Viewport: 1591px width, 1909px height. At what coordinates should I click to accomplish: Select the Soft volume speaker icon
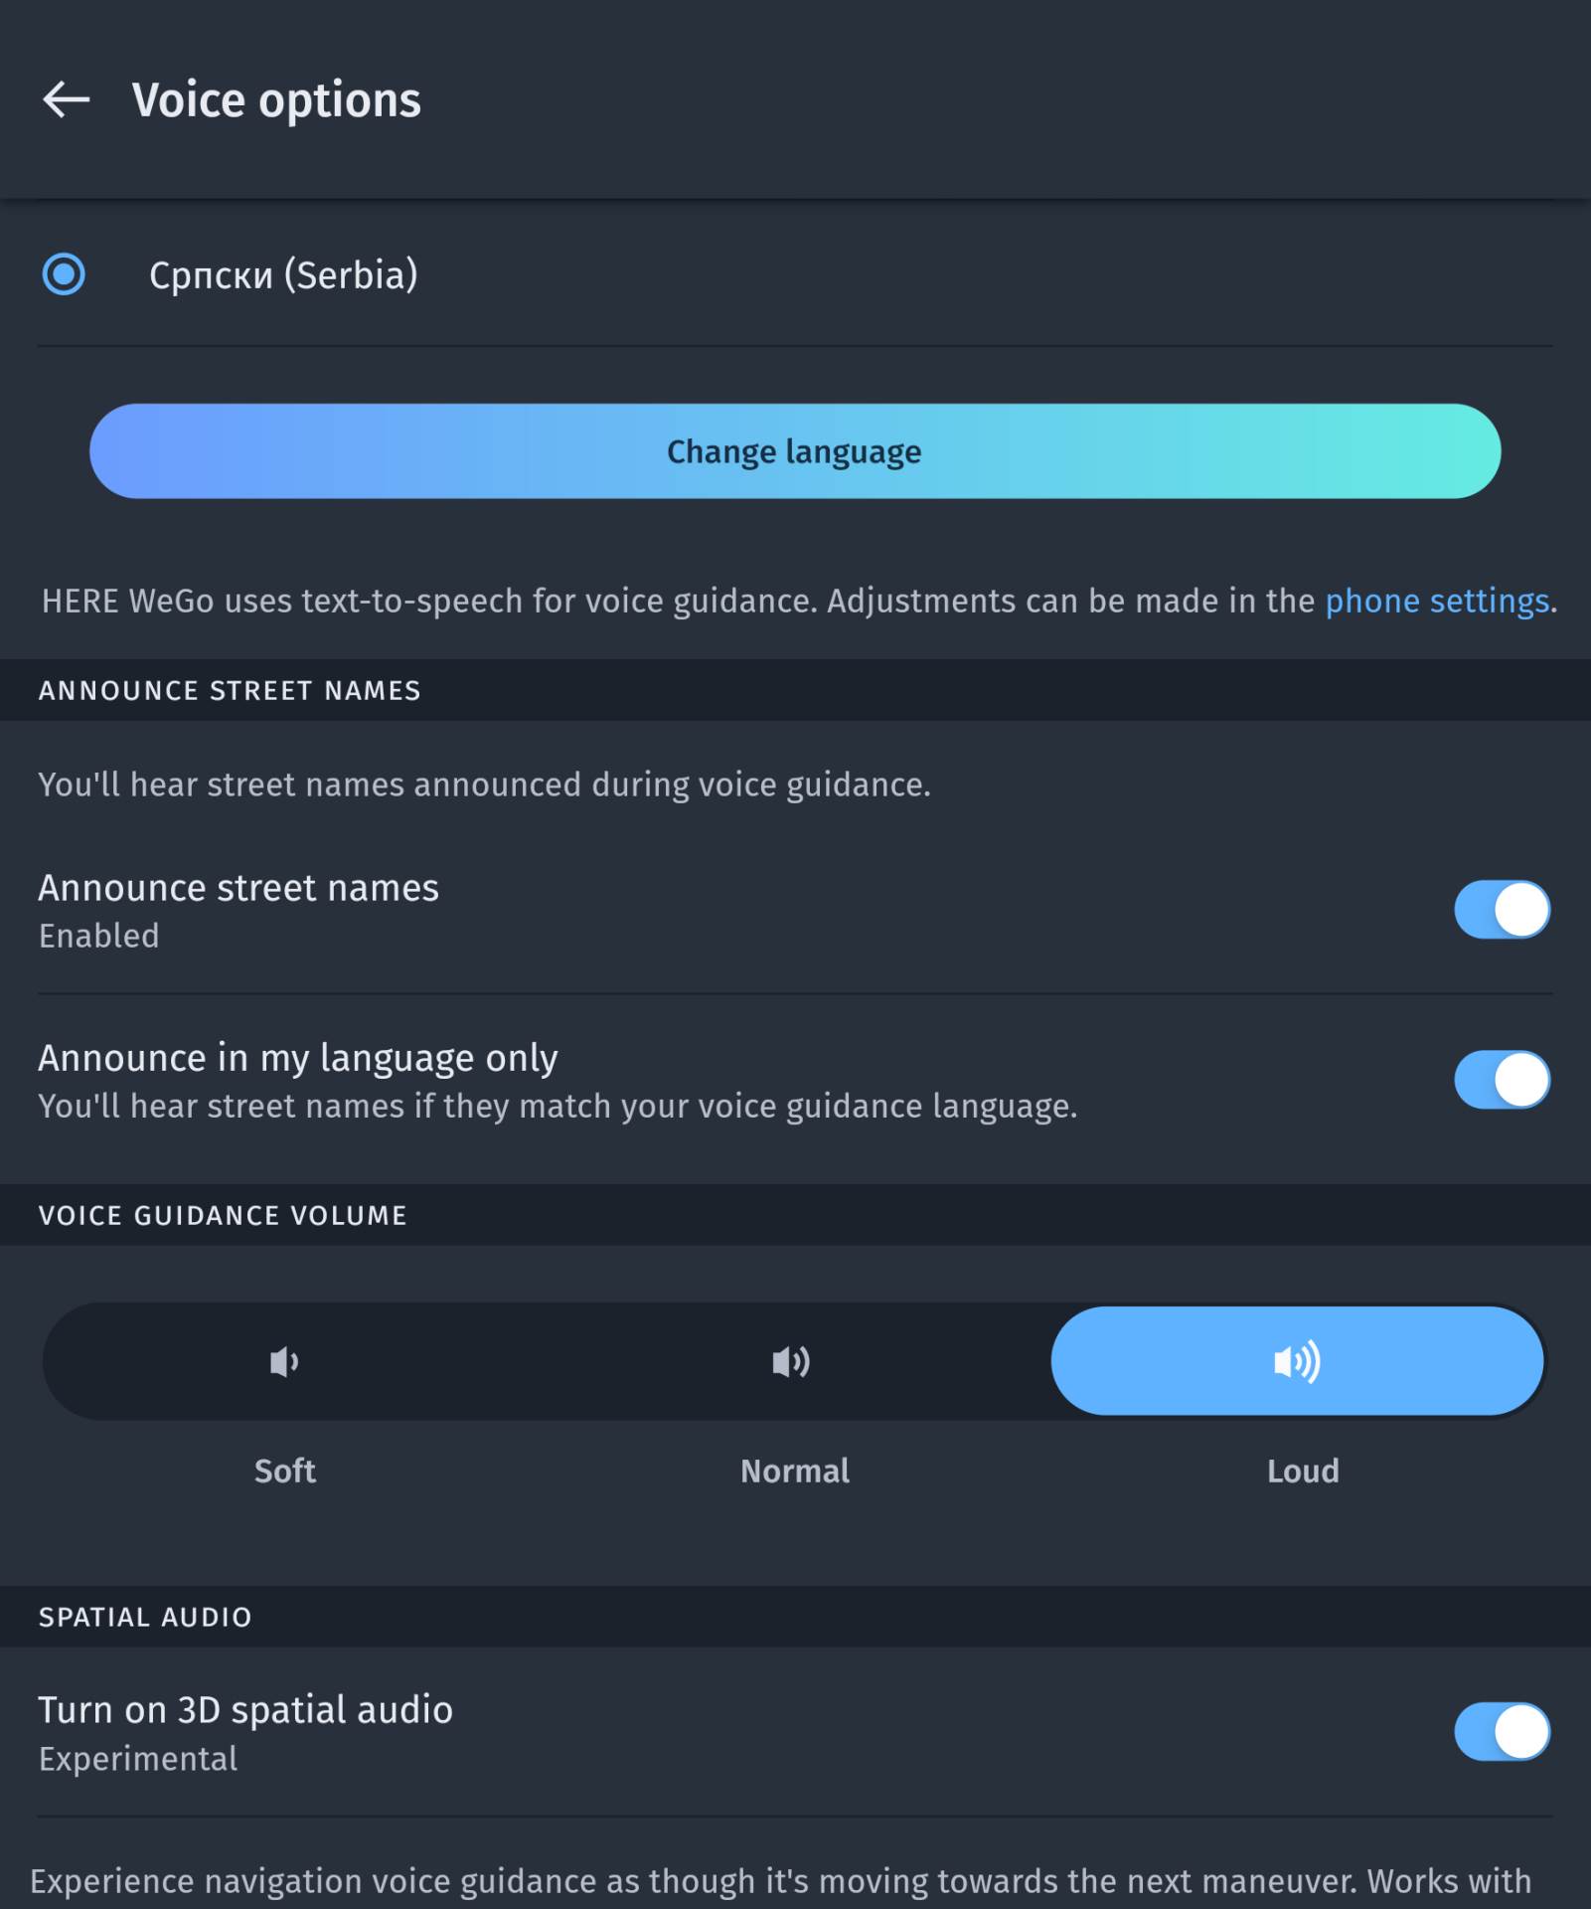pos(284,1361)
